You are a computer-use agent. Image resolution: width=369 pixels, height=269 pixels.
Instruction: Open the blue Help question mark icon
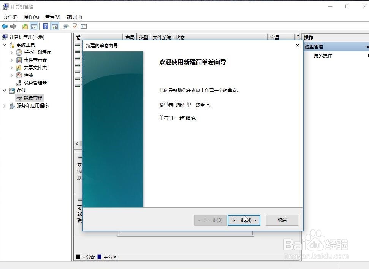point(46,26)
